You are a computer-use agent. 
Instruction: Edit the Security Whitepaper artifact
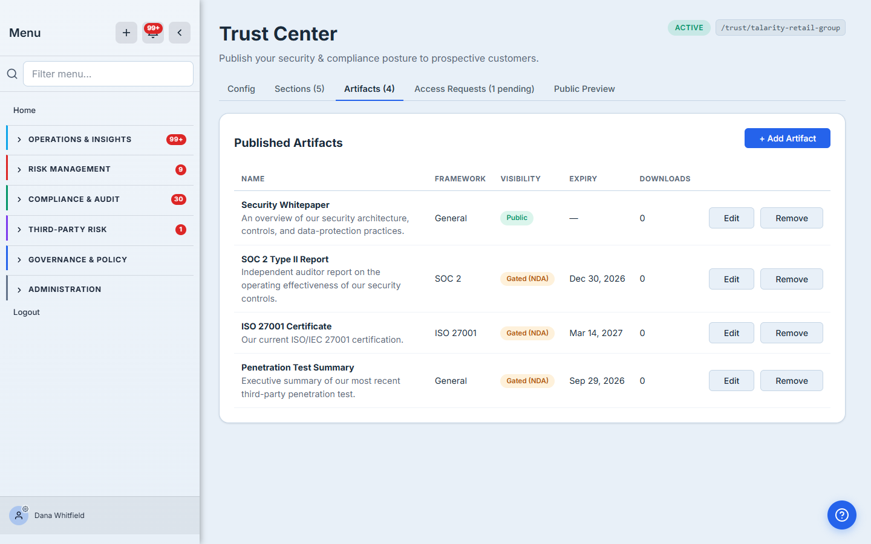pyautogui.click(x=731, y=218)
